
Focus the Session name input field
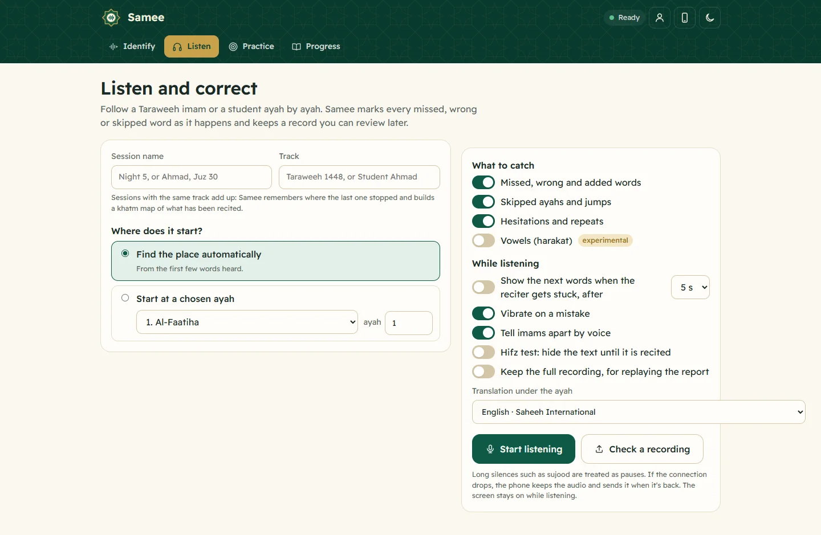click(x=192, y=177)
